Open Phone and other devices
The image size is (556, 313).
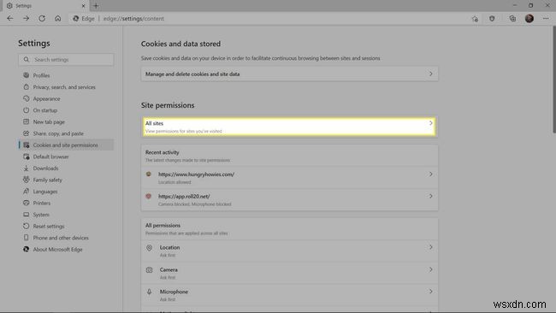point(61,238)
